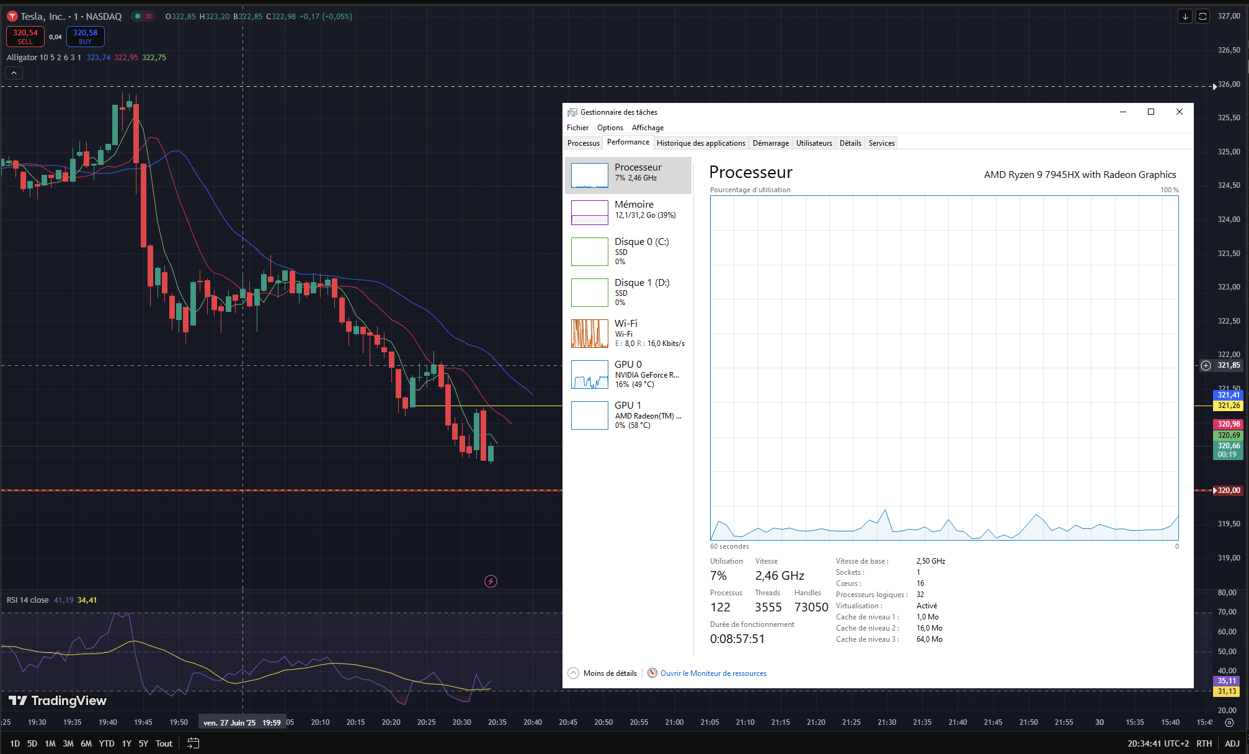Click the red 320,00 alert price label
The width and height of the screenshot is (1249, 754).
1228,490
